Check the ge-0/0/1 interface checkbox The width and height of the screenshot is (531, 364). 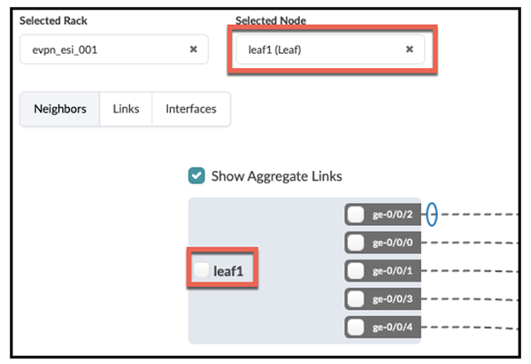coord(356,270)
